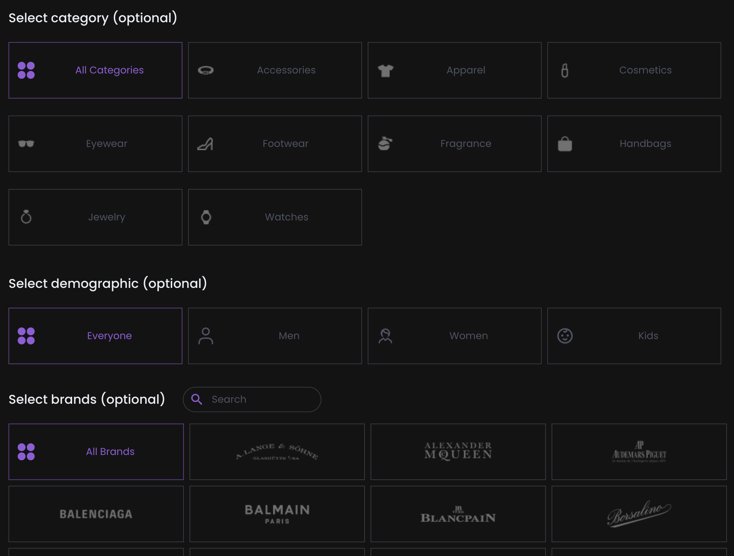Click the Accessories belt icon
Screen dimensions: 734x556
click(x=205, y=70)
